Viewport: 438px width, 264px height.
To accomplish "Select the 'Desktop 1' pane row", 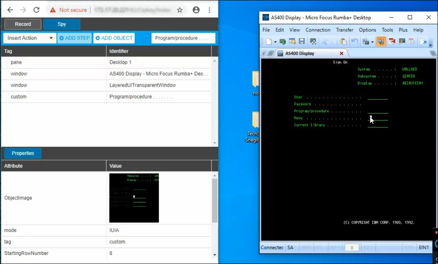I will click(x=106, y=62).
